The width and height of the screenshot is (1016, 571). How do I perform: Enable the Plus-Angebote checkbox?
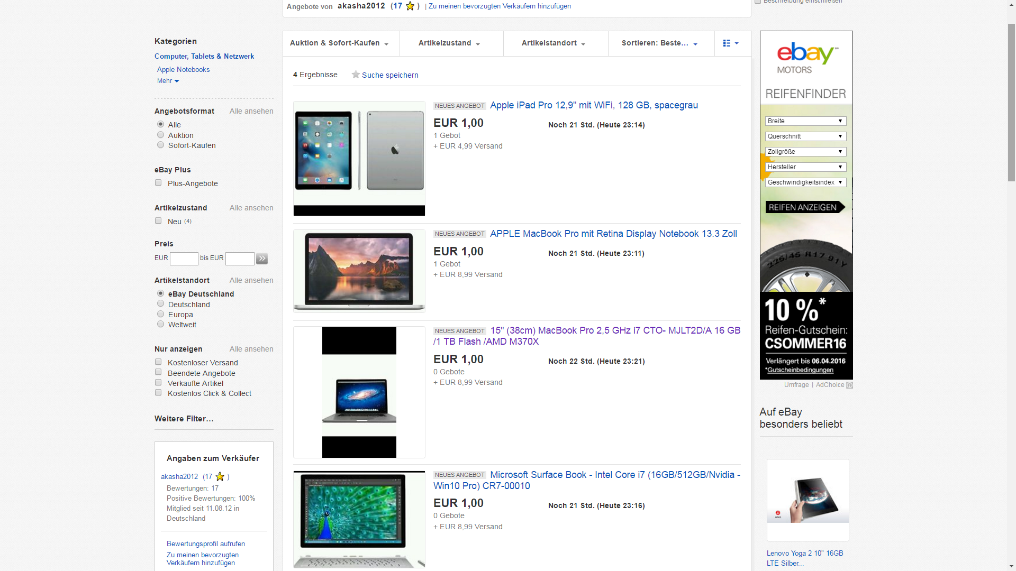click(x=158, y=183)
